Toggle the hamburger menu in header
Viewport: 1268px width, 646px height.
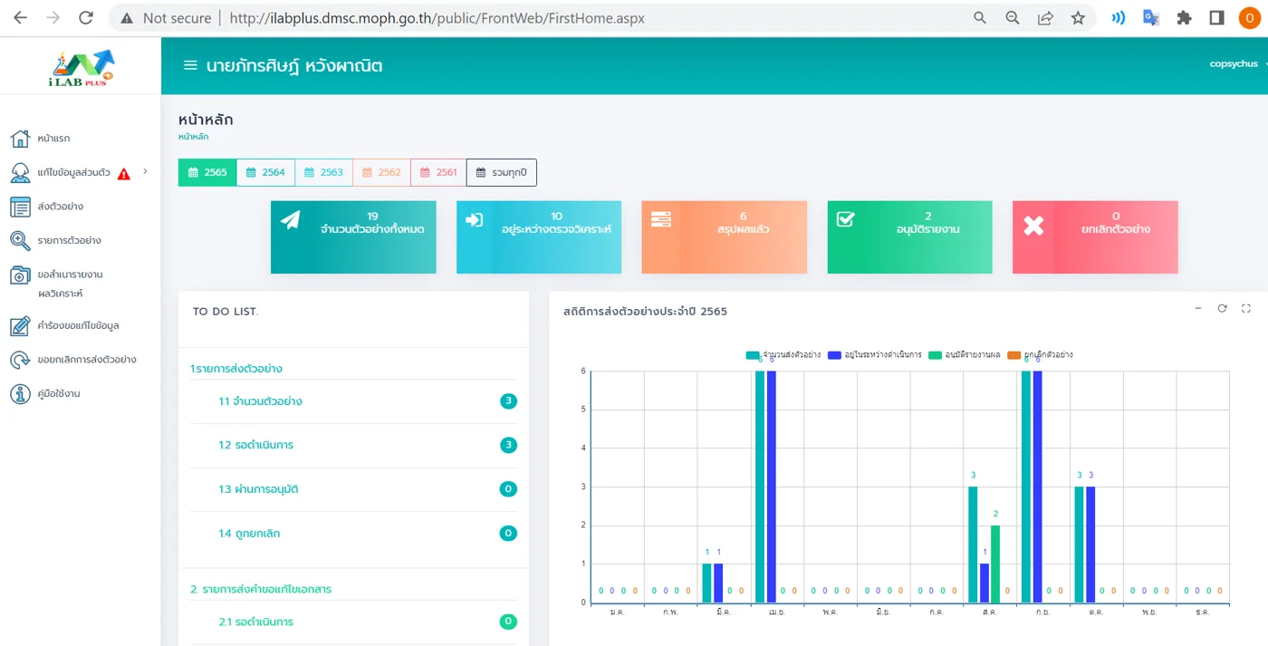190,65
